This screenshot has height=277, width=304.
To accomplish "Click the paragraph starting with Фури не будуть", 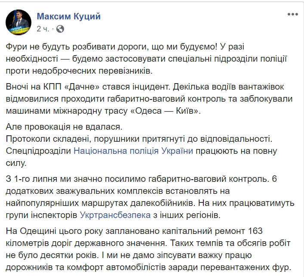I will coord(146,59).
